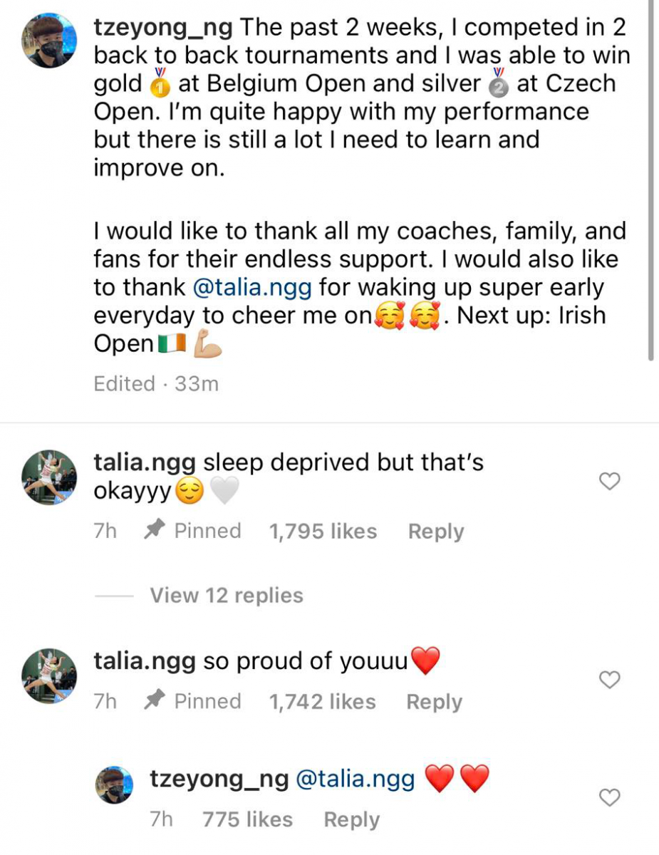659x855 pixels.
Task: Open @talia.ngg mention in the reply
Action: 355,779
